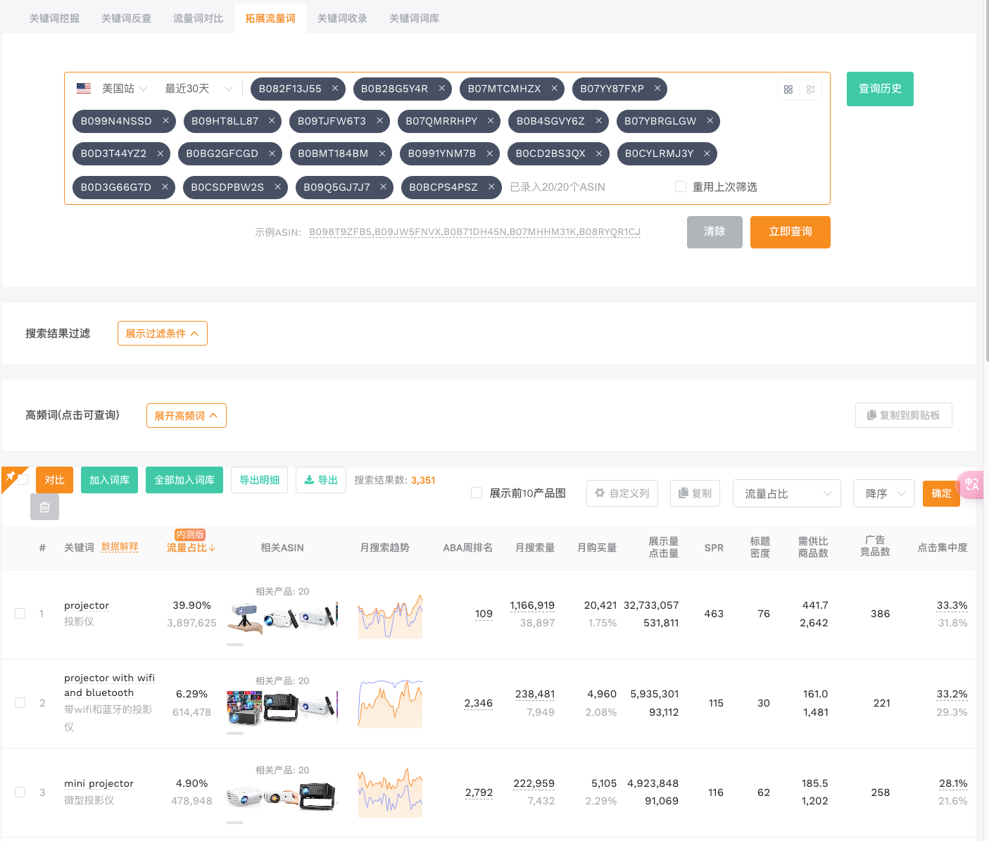Remove ASIN tag B0BG2GFCGD

(x=272, y=153)
